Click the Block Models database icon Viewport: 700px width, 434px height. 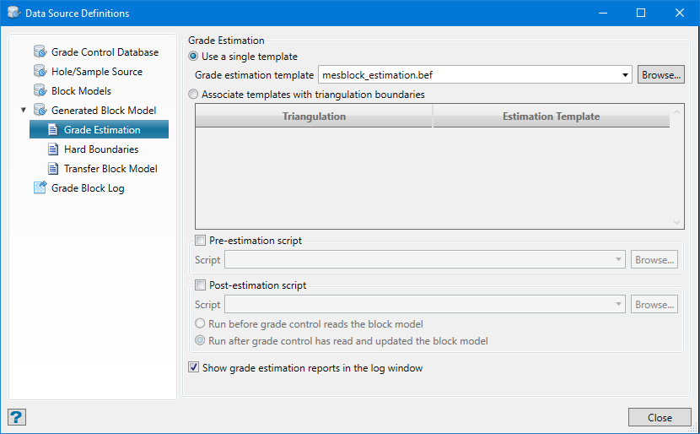pos(40,90)
